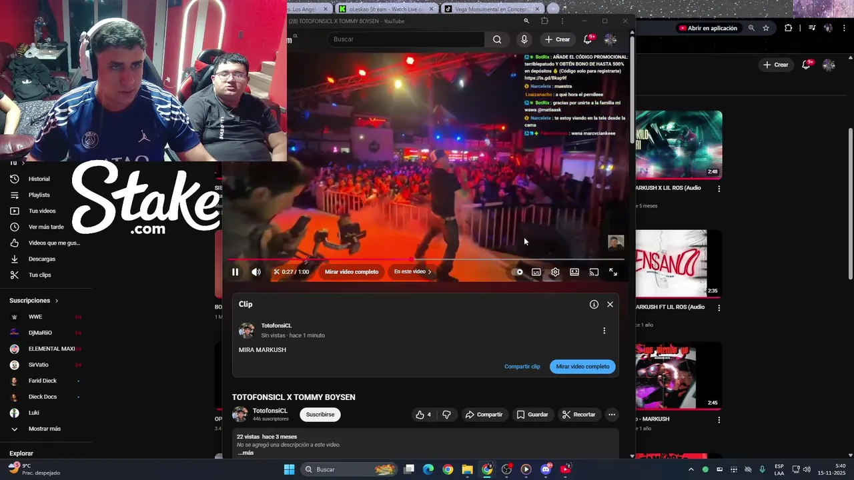Click the 'Suscribirse' button
The height and width of the screenshot is (480, 854).
[320, 415]
